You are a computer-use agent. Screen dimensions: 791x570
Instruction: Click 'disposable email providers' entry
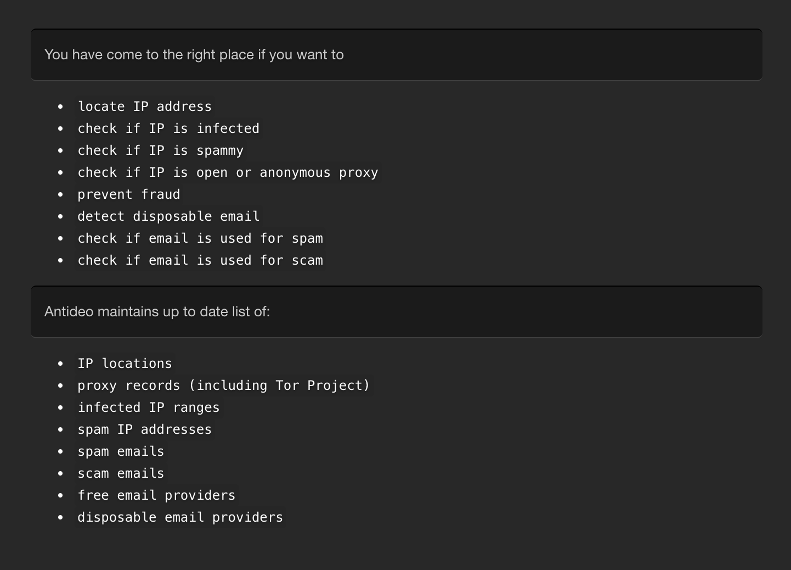point(180,517)
